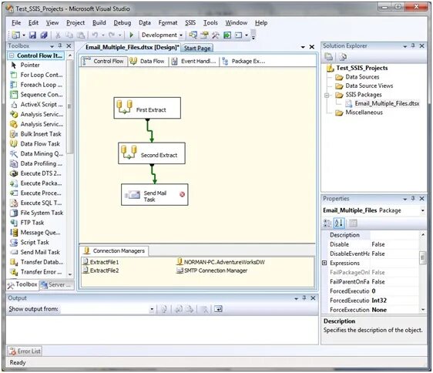Image resolution: width=433 pixels, height=373 pixels.
Task: Click the Categorized view button in Properties
Action: [x=327, y=223]
